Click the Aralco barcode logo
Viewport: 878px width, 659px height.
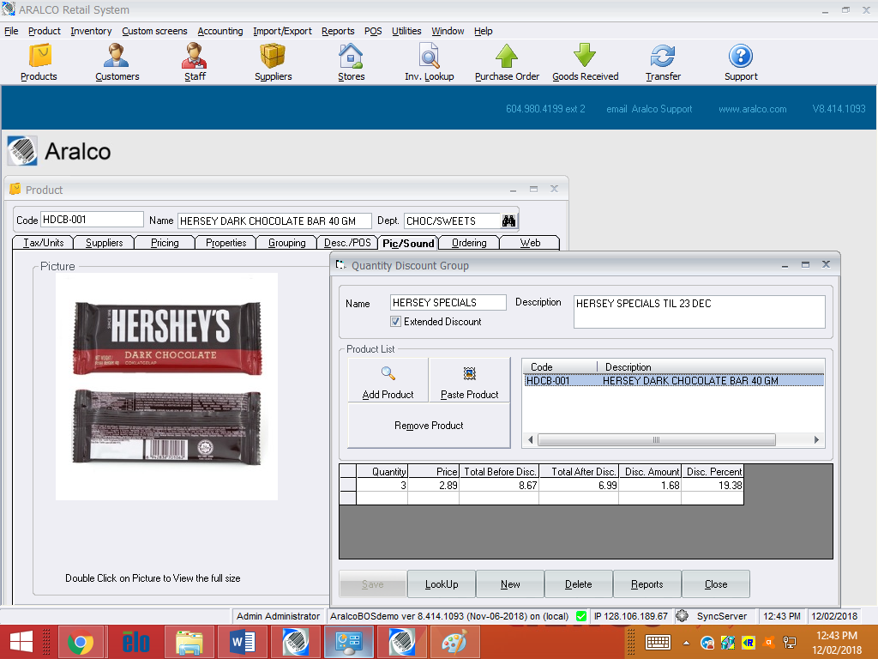click(x=22, y=151)
